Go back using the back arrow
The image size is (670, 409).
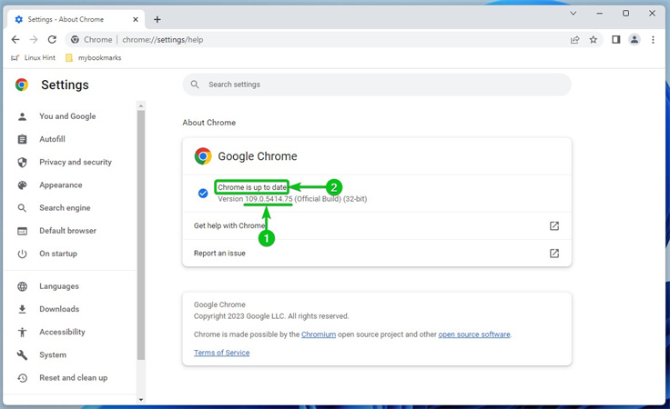coord(15,40)
